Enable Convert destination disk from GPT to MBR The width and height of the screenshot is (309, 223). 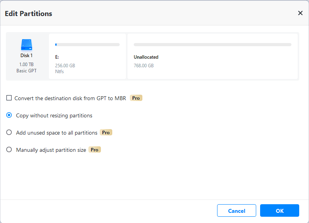pos(9,98)
